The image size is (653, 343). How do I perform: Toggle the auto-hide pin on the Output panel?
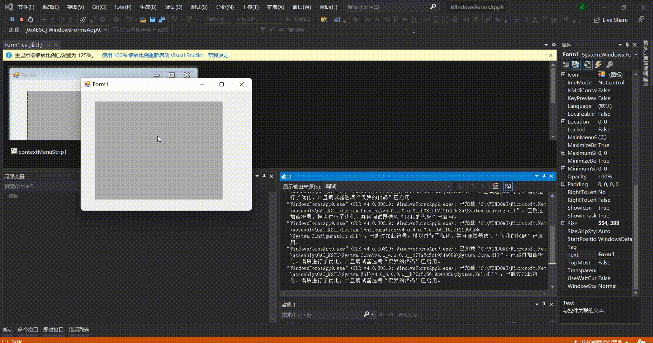[544, 176]
